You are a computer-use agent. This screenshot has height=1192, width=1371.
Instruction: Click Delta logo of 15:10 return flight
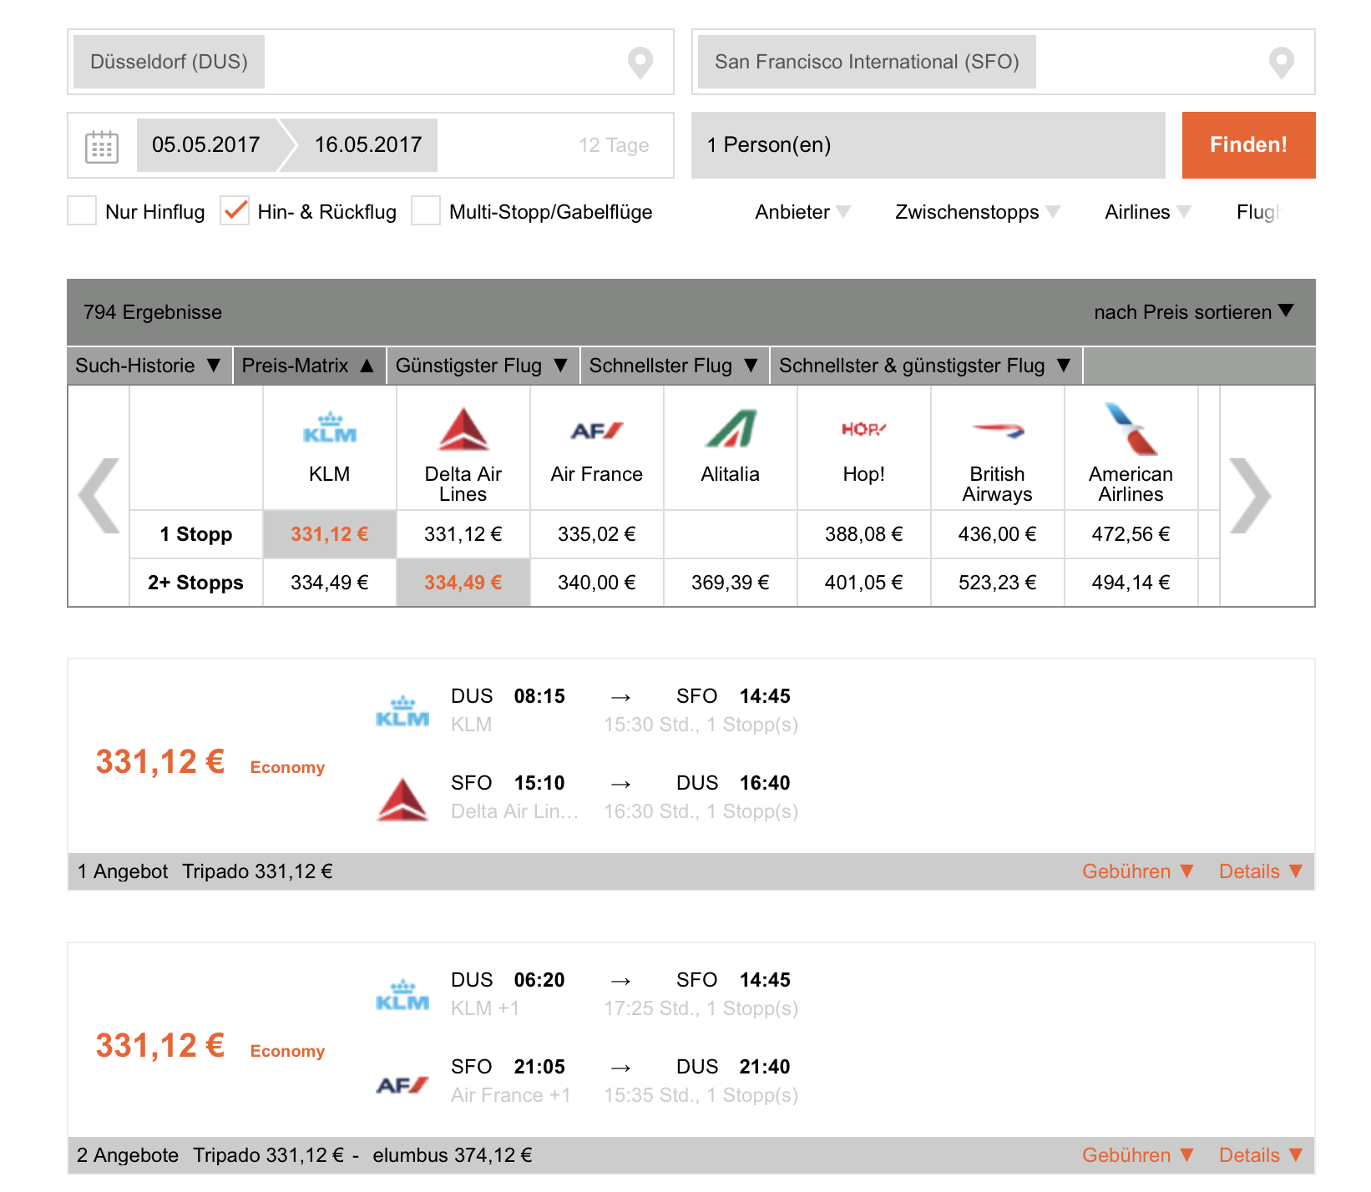click(402, 800)
